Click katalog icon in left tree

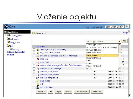coord(11,49)
